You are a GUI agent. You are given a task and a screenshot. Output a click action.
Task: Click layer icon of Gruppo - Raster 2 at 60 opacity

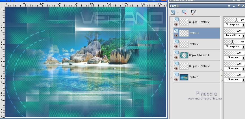176,20
